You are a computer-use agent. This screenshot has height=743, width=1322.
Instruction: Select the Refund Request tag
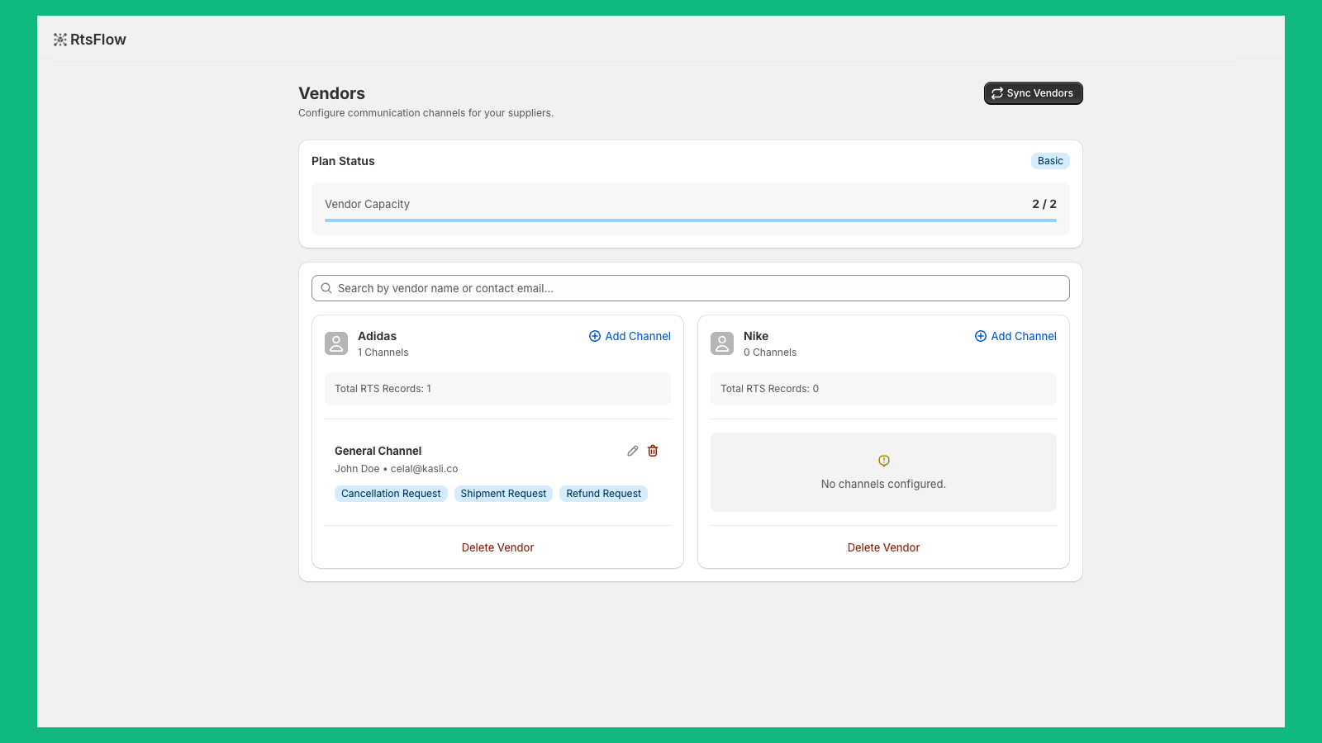pyautogui.click(x=603, y=494)
